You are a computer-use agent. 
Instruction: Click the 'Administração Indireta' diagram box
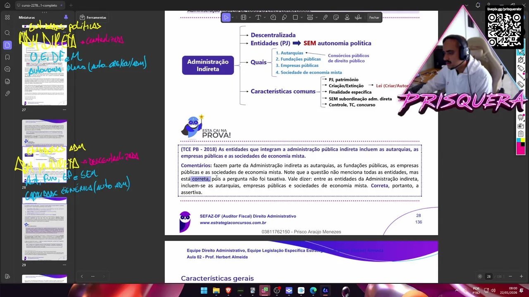208,65
